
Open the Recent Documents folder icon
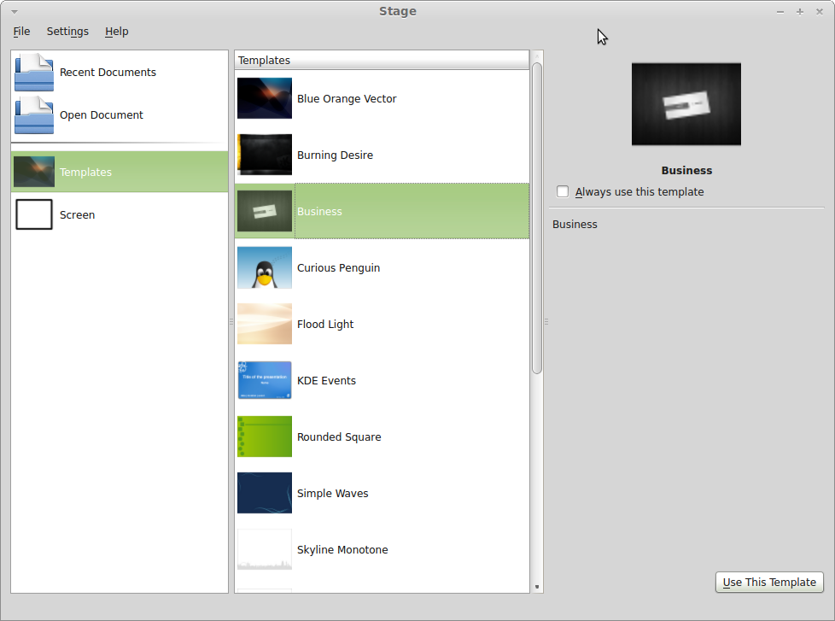pos(34,73)
